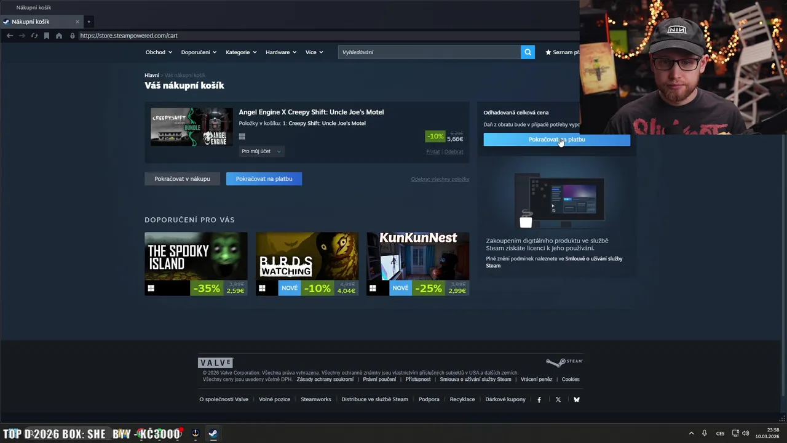Open Steam's X profile icon in footer
The height and width of the screenshot is (443, 787).
pyautogui.click(x=558, y=399)
